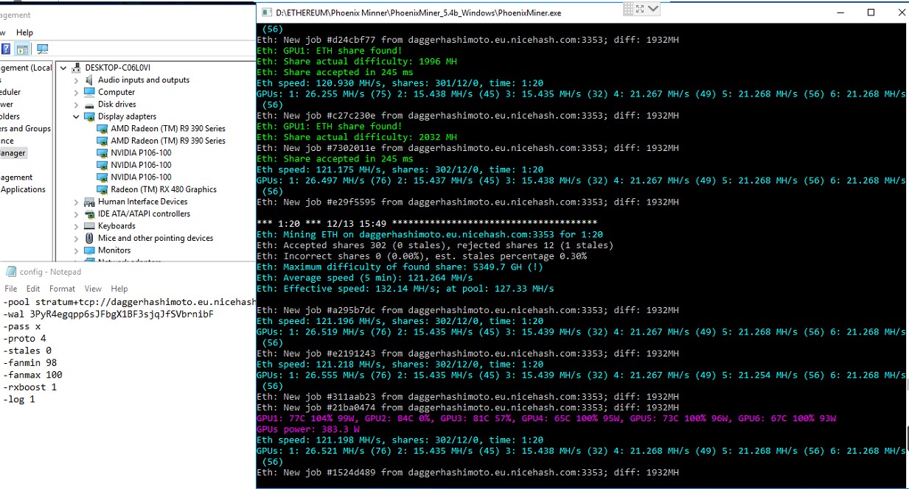Expand Mice and other pointing devices
The height and width of the screenshot is (489, 909).
[76, 239]
